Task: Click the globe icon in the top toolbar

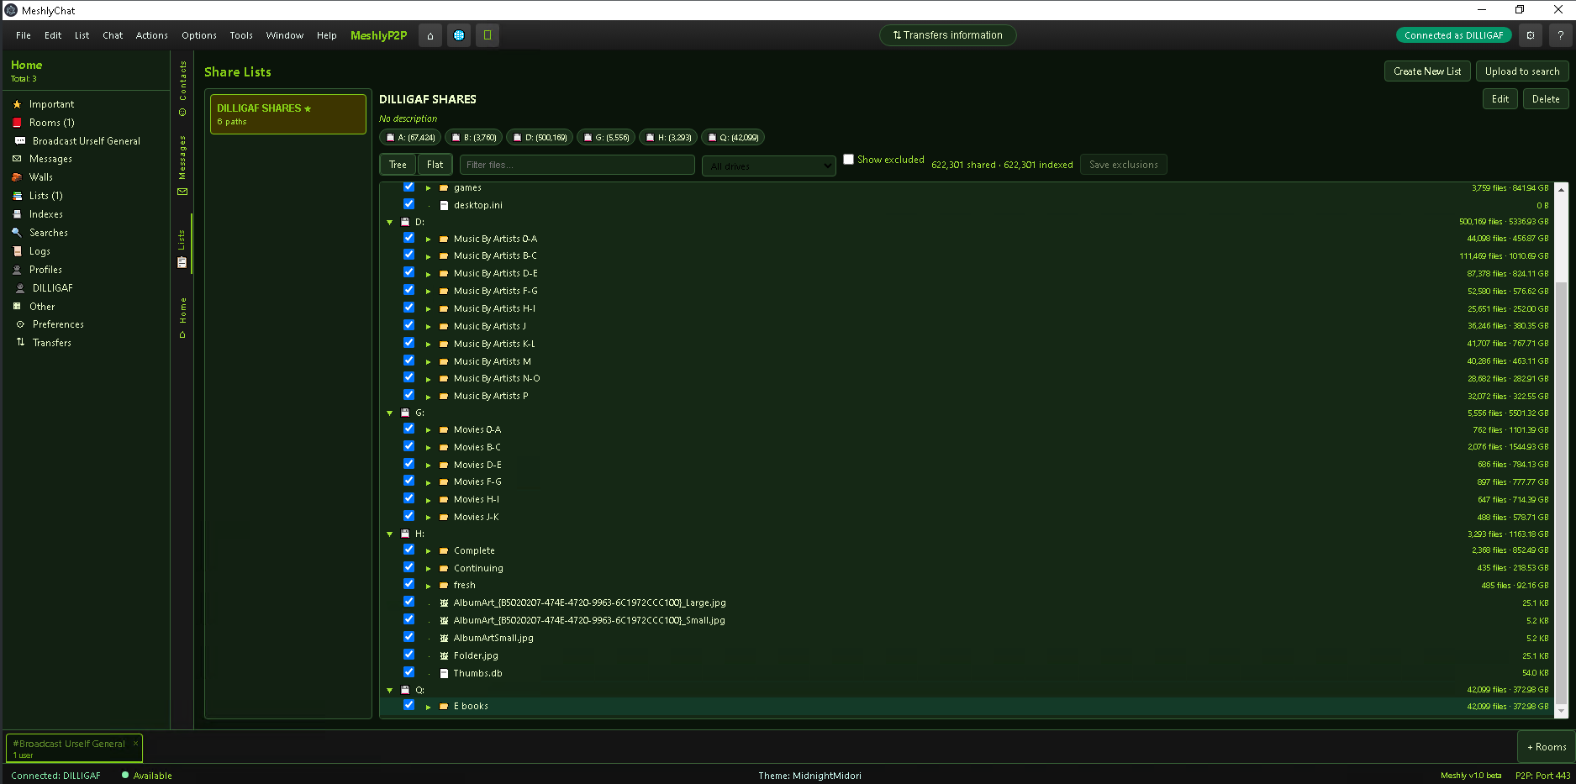Action: pos(459,35)
